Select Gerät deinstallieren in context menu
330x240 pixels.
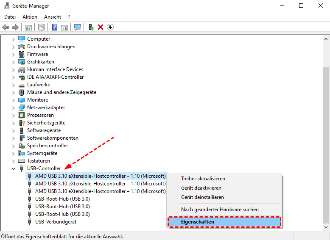pyautogui.click(x=202, y=197)
